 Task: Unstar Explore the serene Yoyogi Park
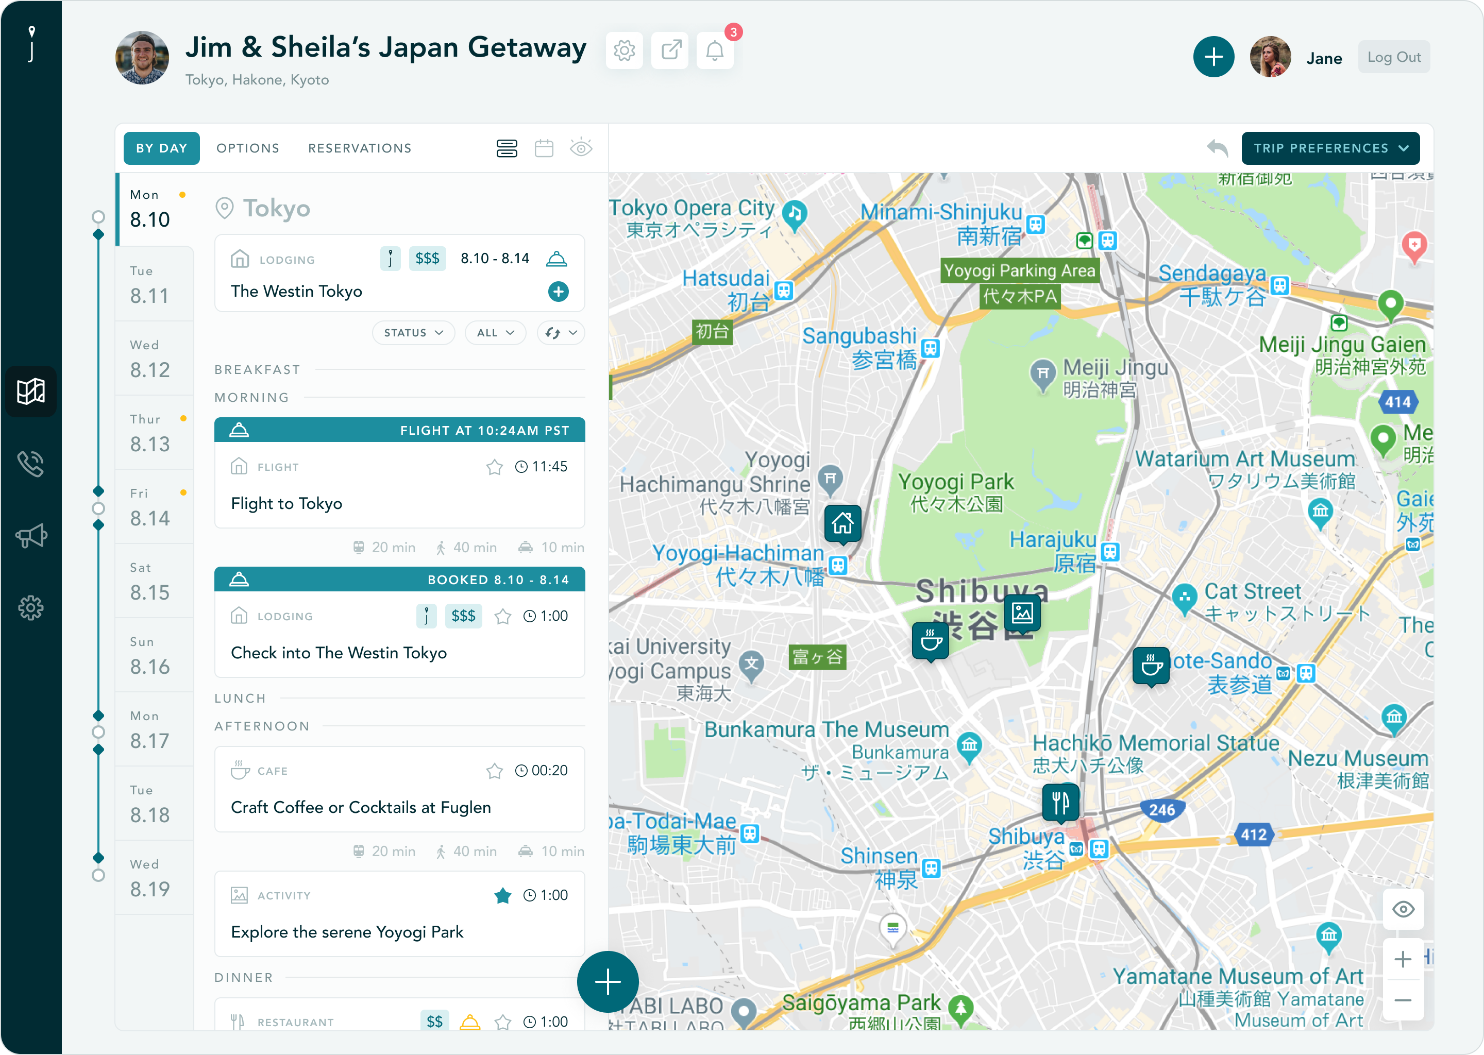502,896
